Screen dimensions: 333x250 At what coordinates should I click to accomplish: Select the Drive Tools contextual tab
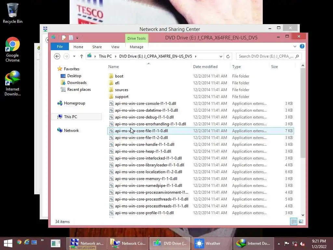tap(137, 38)
